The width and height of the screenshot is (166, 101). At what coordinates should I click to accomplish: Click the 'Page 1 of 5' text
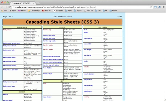click(8, 17)
